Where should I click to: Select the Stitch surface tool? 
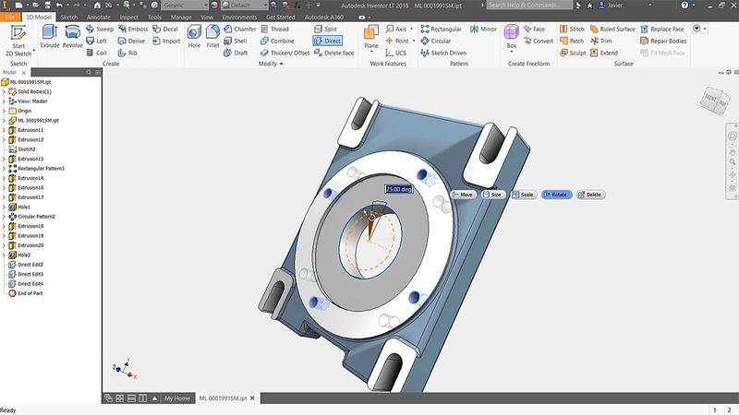[573, 29]
